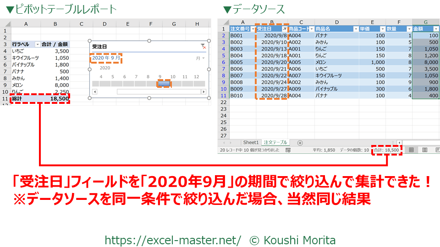Screen dimensions: 440x247
Task: Open the 月 time level dropdown
Action: pos(200,59)
